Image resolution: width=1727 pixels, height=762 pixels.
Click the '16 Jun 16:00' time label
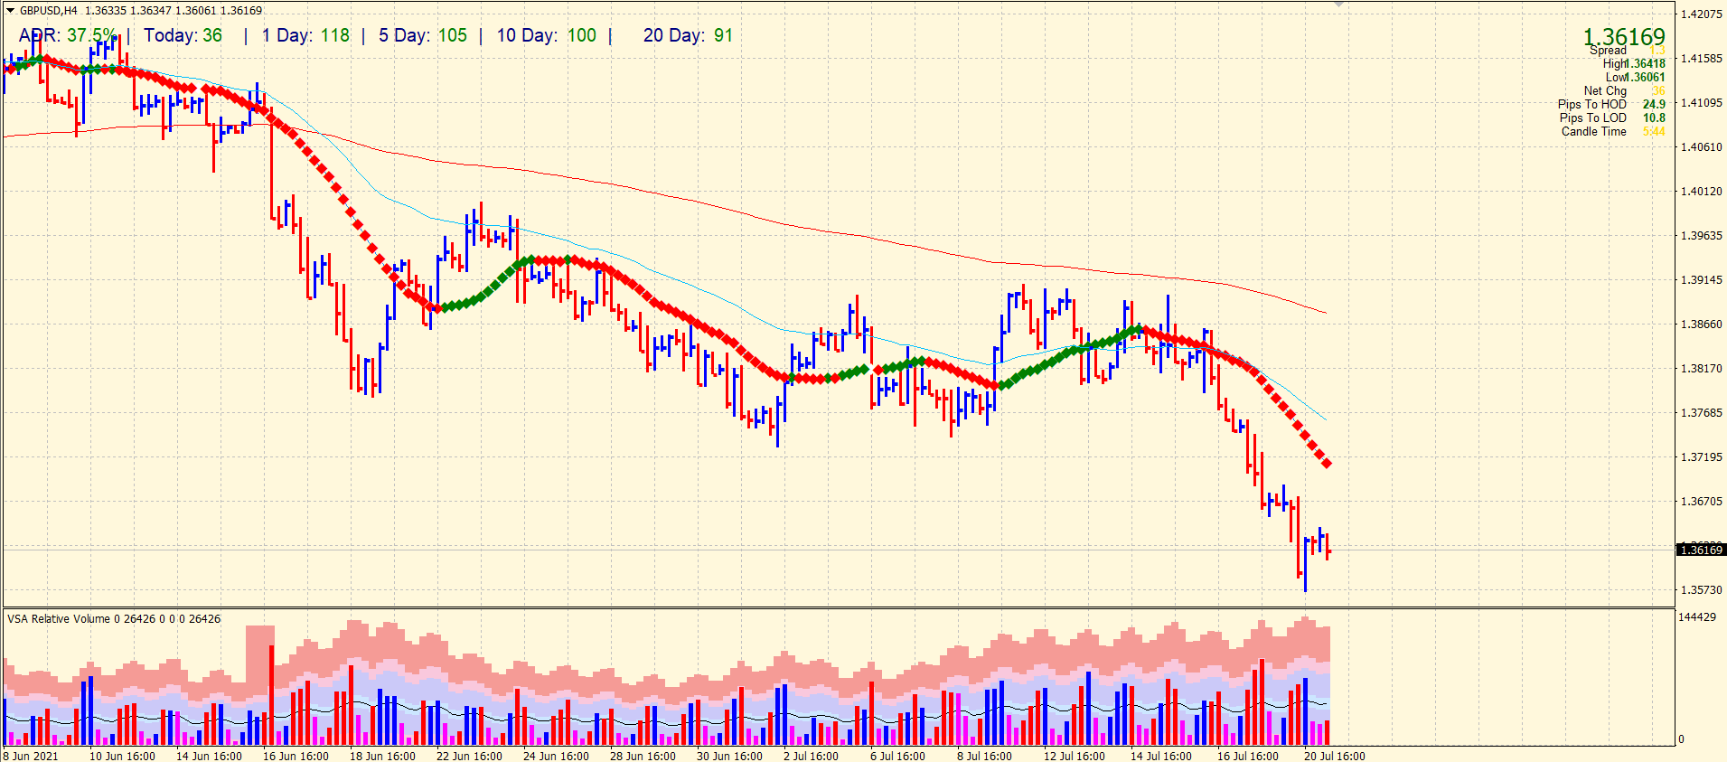(296, 757)
